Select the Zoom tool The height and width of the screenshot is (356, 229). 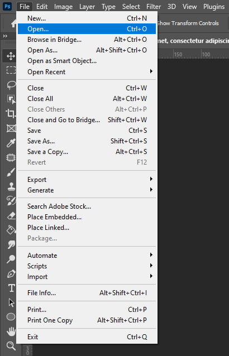[11, 346]
